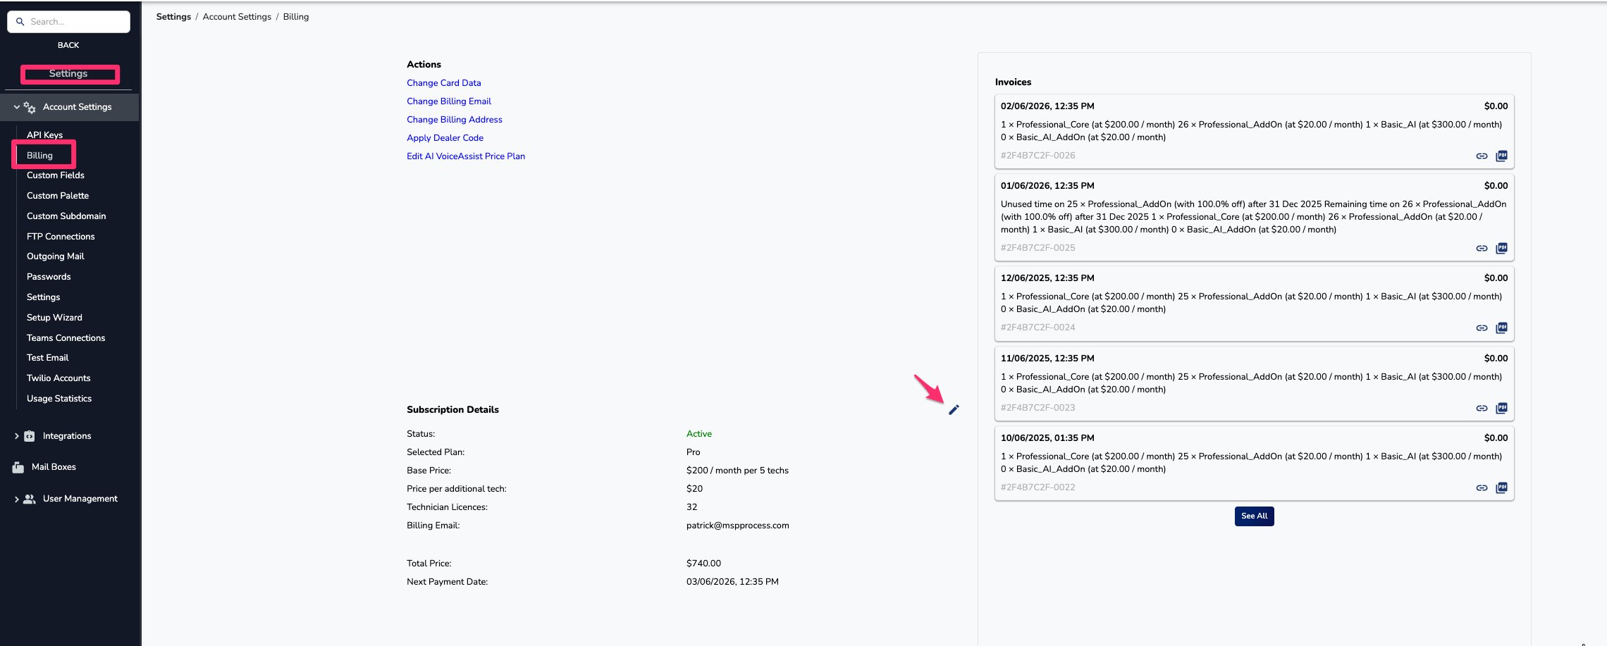This screenshot has height=646, width=1607.
Task: Expand the User Management section
Action: 17,499
